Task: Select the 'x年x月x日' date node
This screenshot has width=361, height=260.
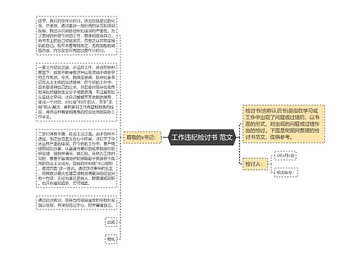Action: [285, 155]
